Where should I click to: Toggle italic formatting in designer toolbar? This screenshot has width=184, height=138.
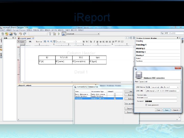pyautogui.click(x=94, y=42)
